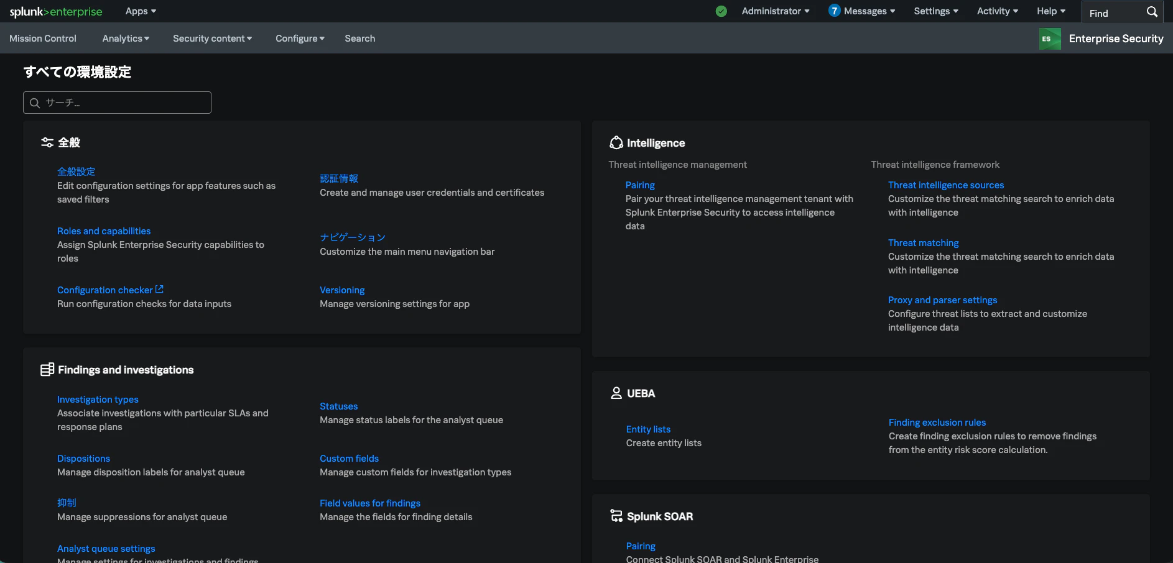Open Investigation types
Screen dimensions: 1173x563
pyautogui.click(x=98, y=400)
